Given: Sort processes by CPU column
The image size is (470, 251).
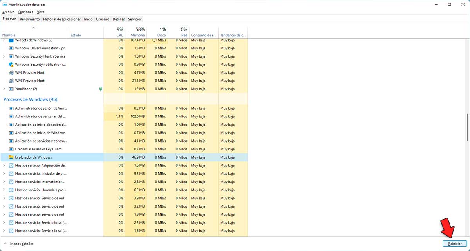Looking at the screenshot, I should (x=114, y=33).
